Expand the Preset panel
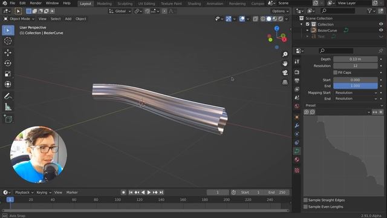 coord(343,105)
